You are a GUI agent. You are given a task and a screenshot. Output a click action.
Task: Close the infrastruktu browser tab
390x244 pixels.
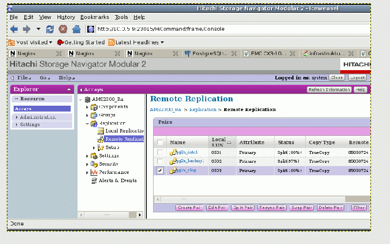pyautogui.click(x=351, y=54)
